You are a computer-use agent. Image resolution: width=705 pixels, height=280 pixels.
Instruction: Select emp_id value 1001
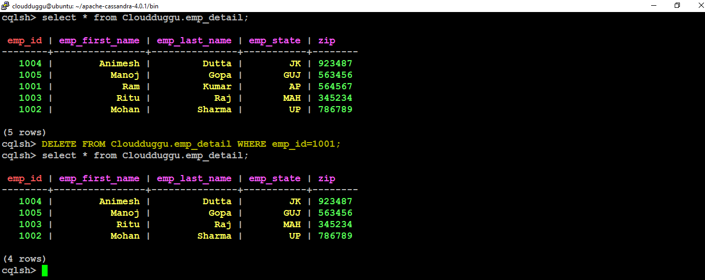[30, 87]
